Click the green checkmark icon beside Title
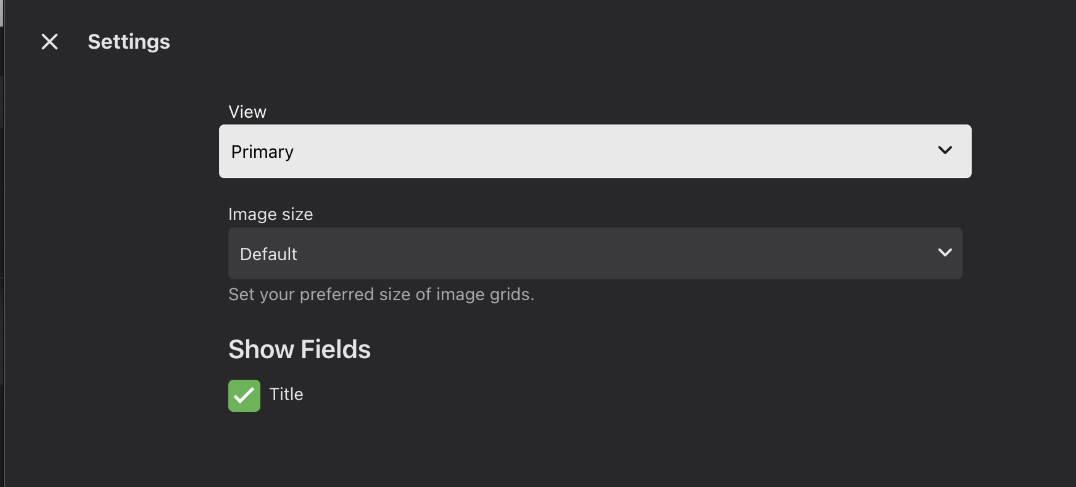Viewport: 1076px width, 487px height. (244, 396)
